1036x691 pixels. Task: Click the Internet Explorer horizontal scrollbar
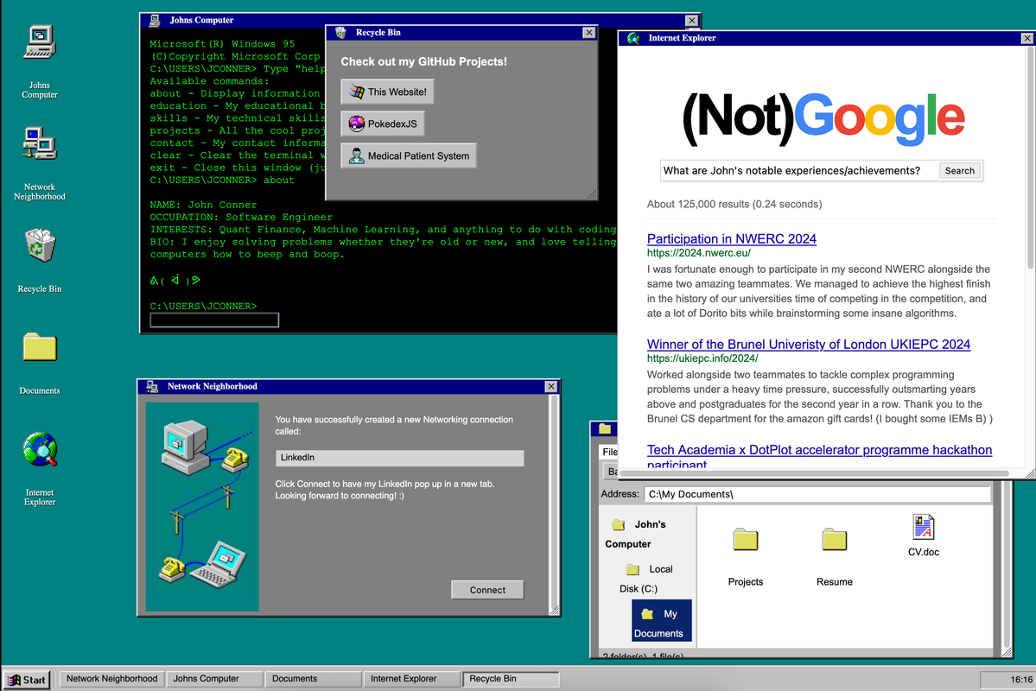coord(814,473)
